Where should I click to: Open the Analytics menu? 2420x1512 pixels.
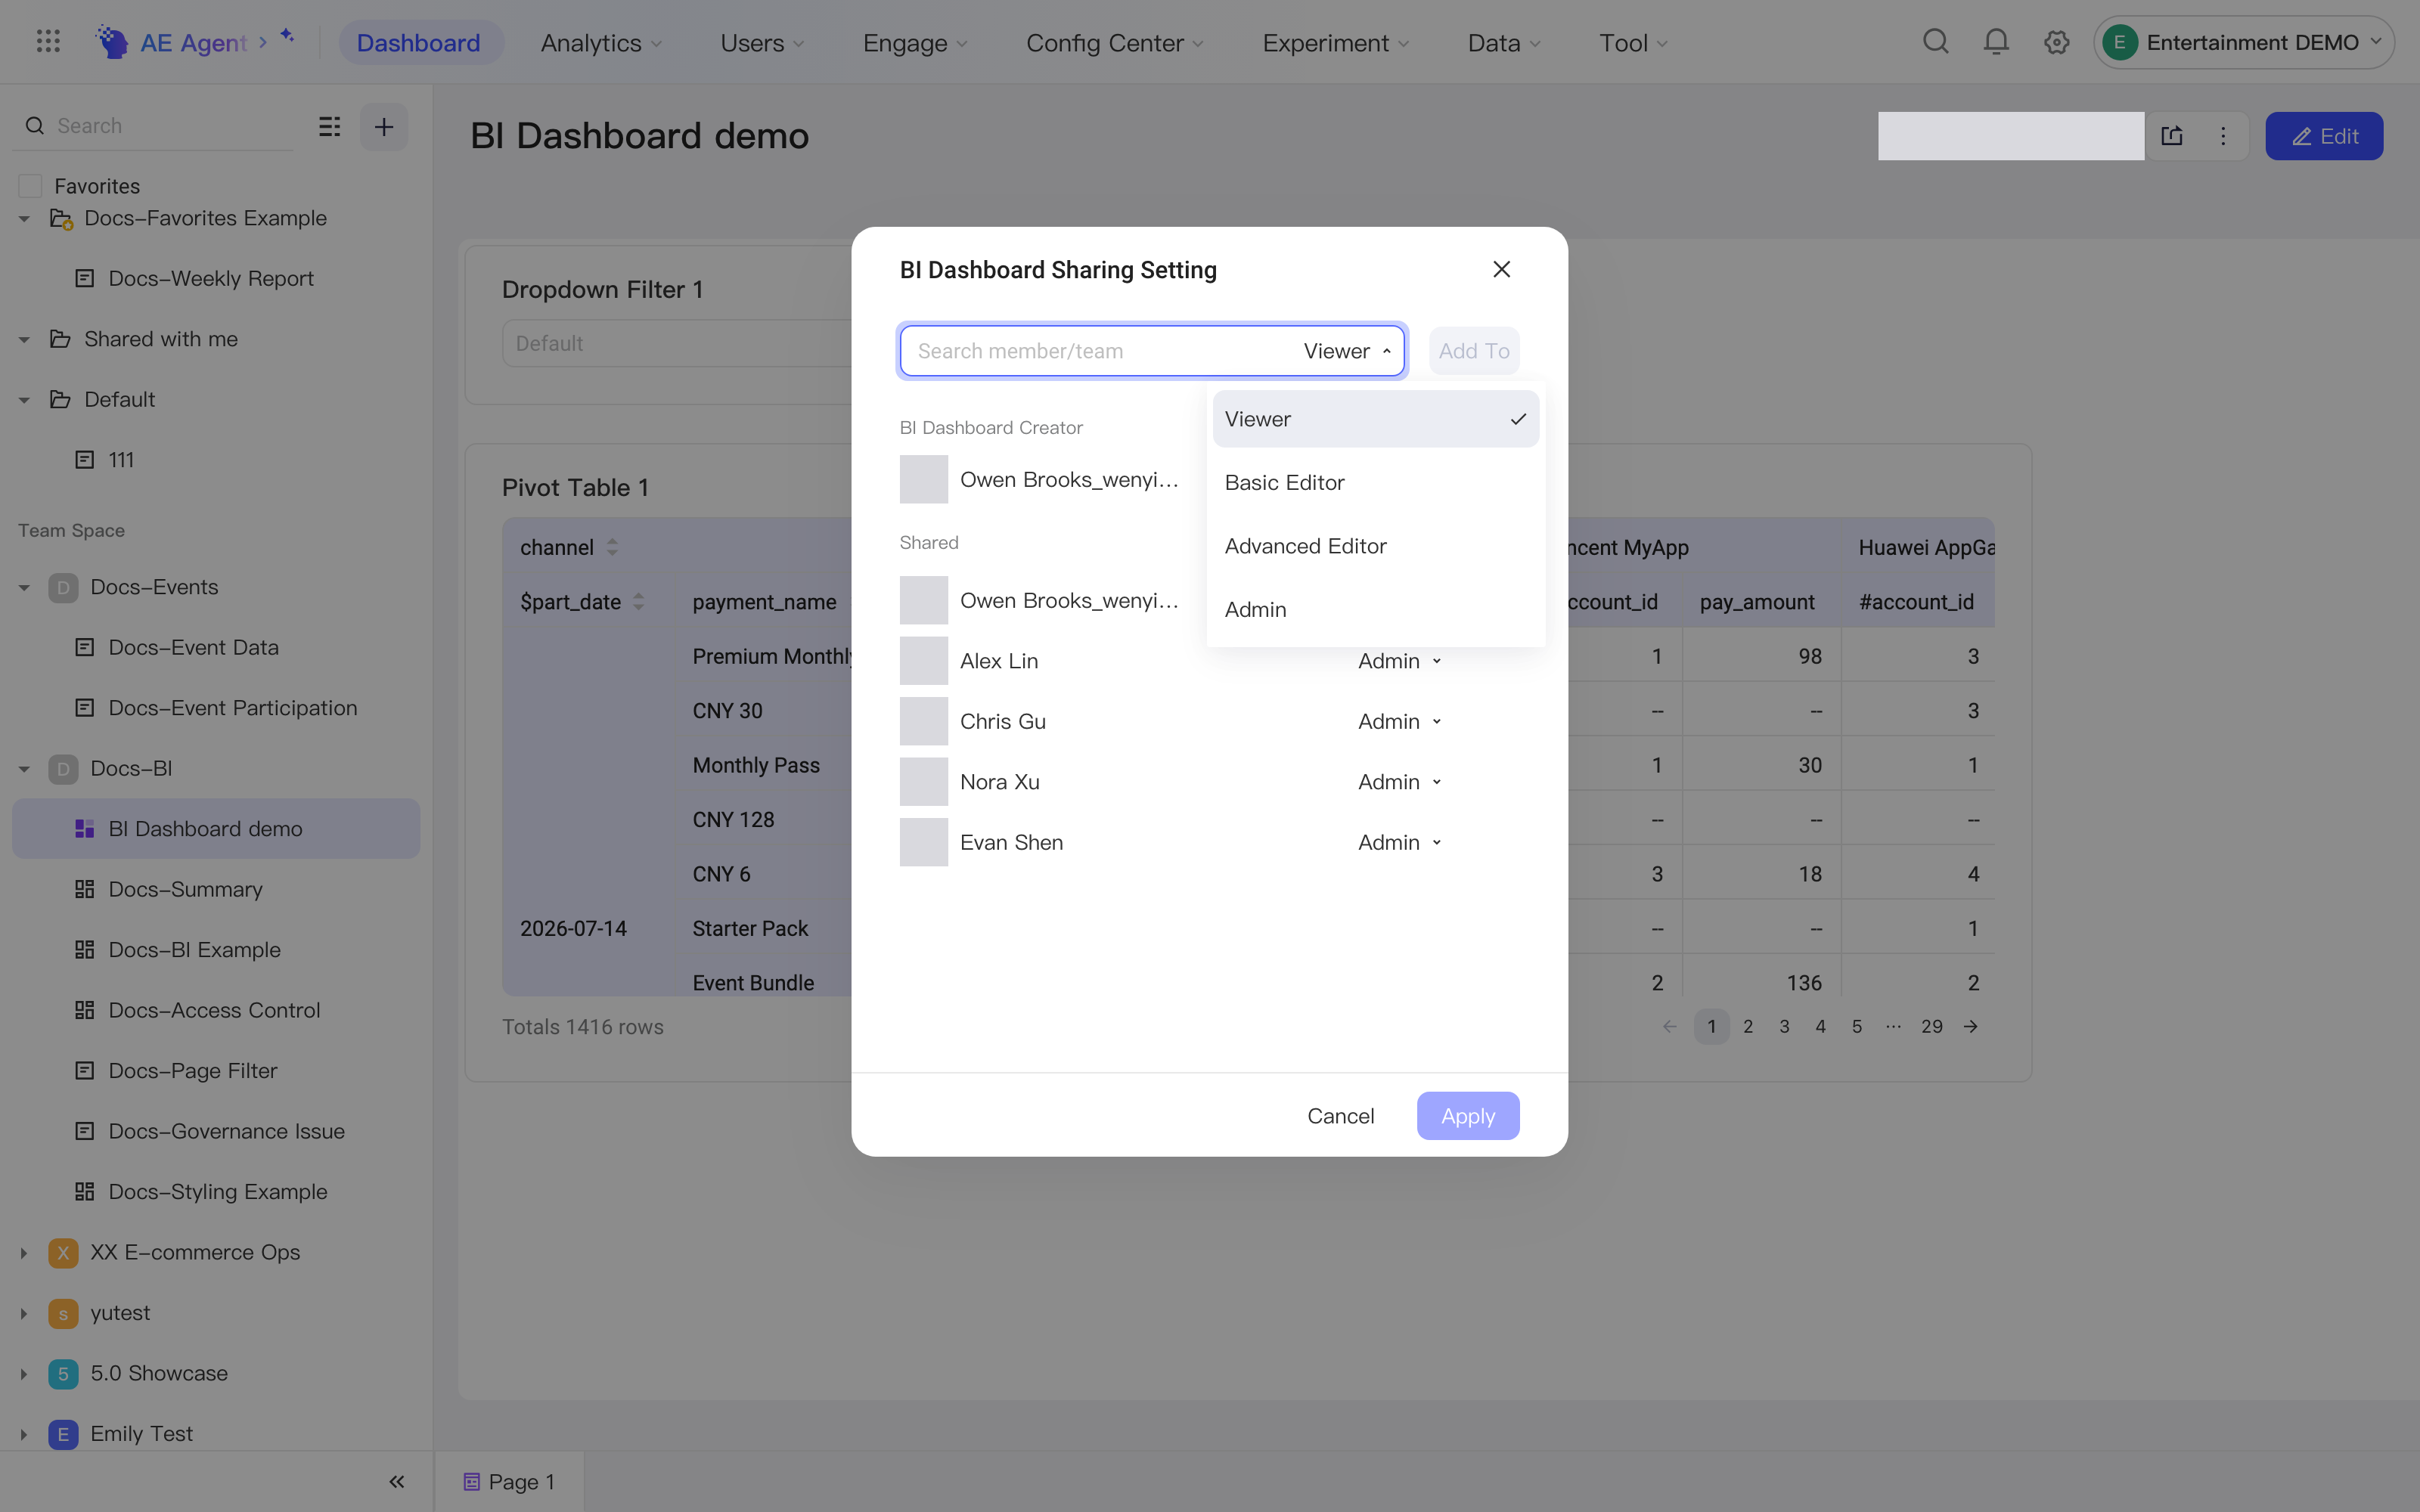601,42
